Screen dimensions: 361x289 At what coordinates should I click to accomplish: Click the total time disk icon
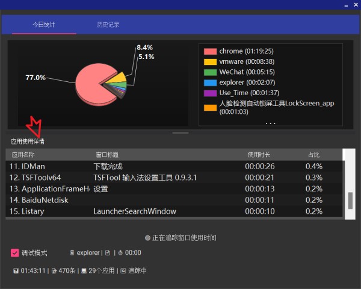click(x=15, y=271)
